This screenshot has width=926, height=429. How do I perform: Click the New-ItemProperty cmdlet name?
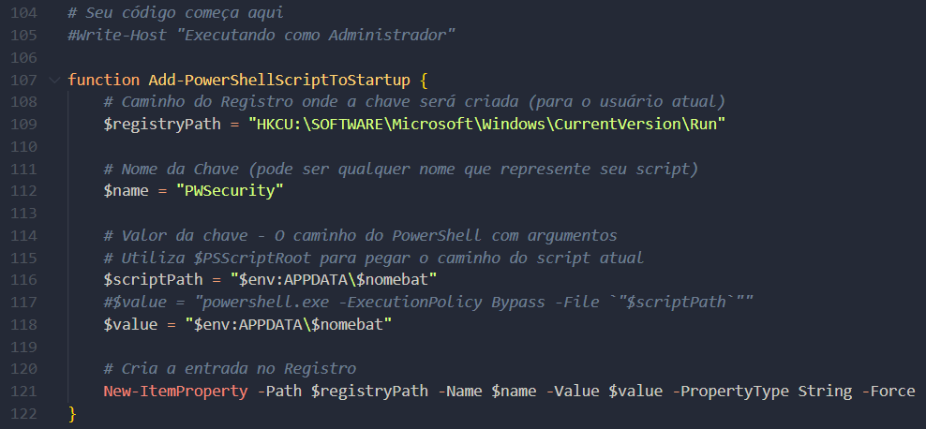175,391
